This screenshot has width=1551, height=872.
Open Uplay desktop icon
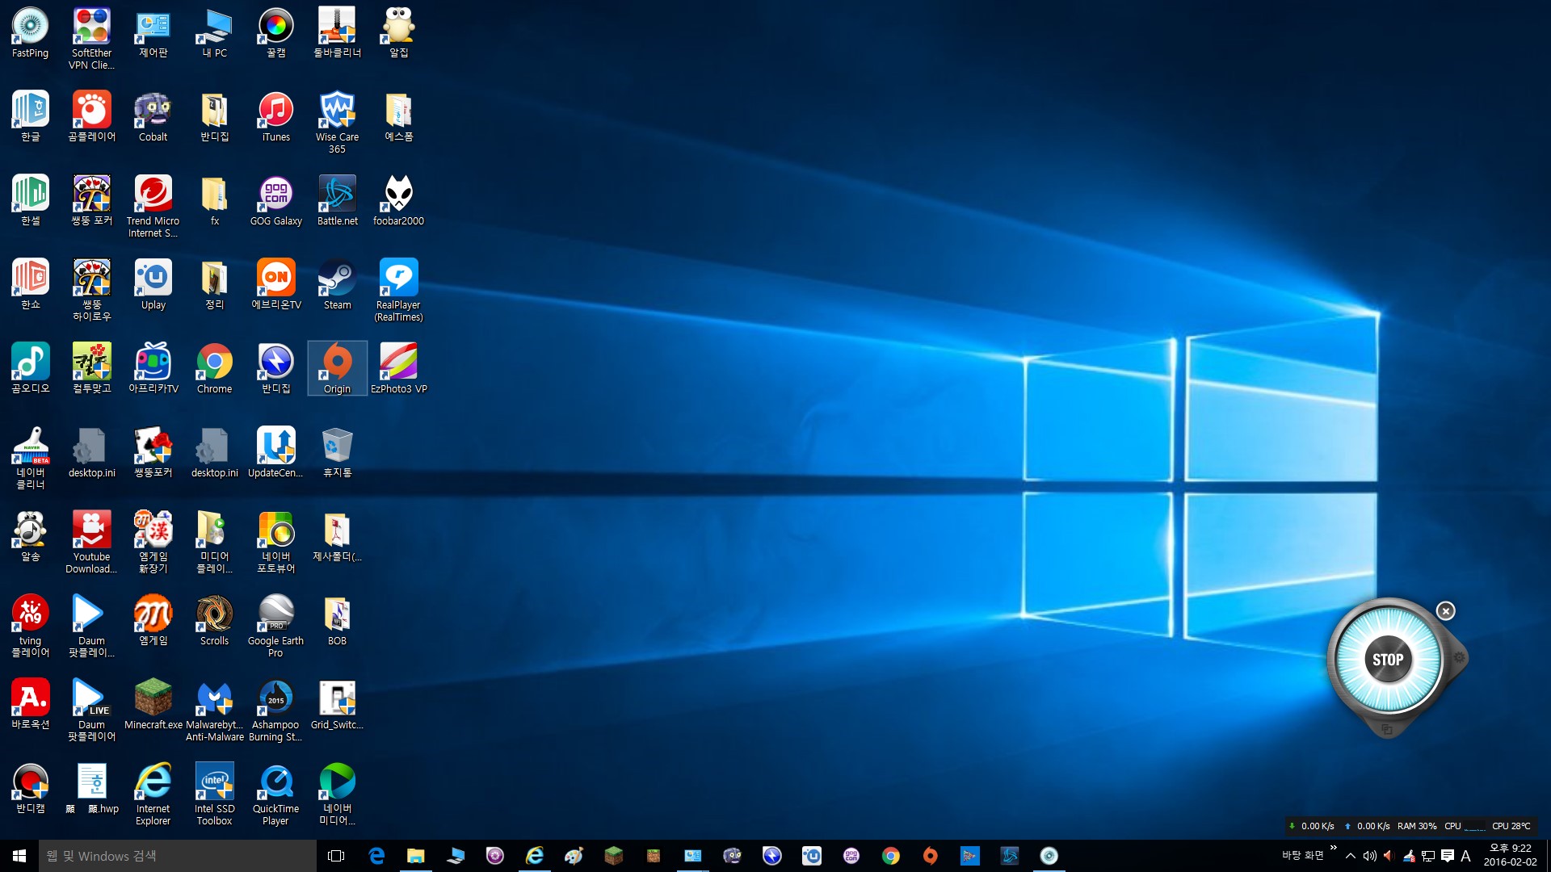[153, 285]
